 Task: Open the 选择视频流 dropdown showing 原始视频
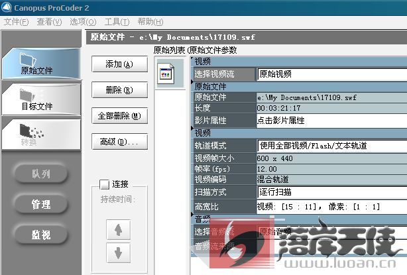(332, 74)
